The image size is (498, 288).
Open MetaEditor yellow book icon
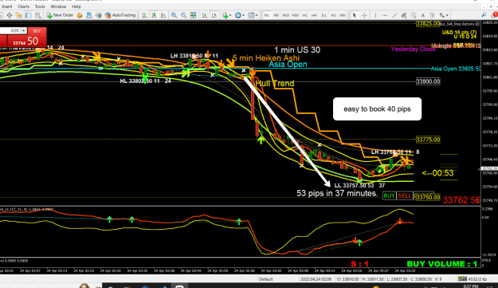[80, 15]
